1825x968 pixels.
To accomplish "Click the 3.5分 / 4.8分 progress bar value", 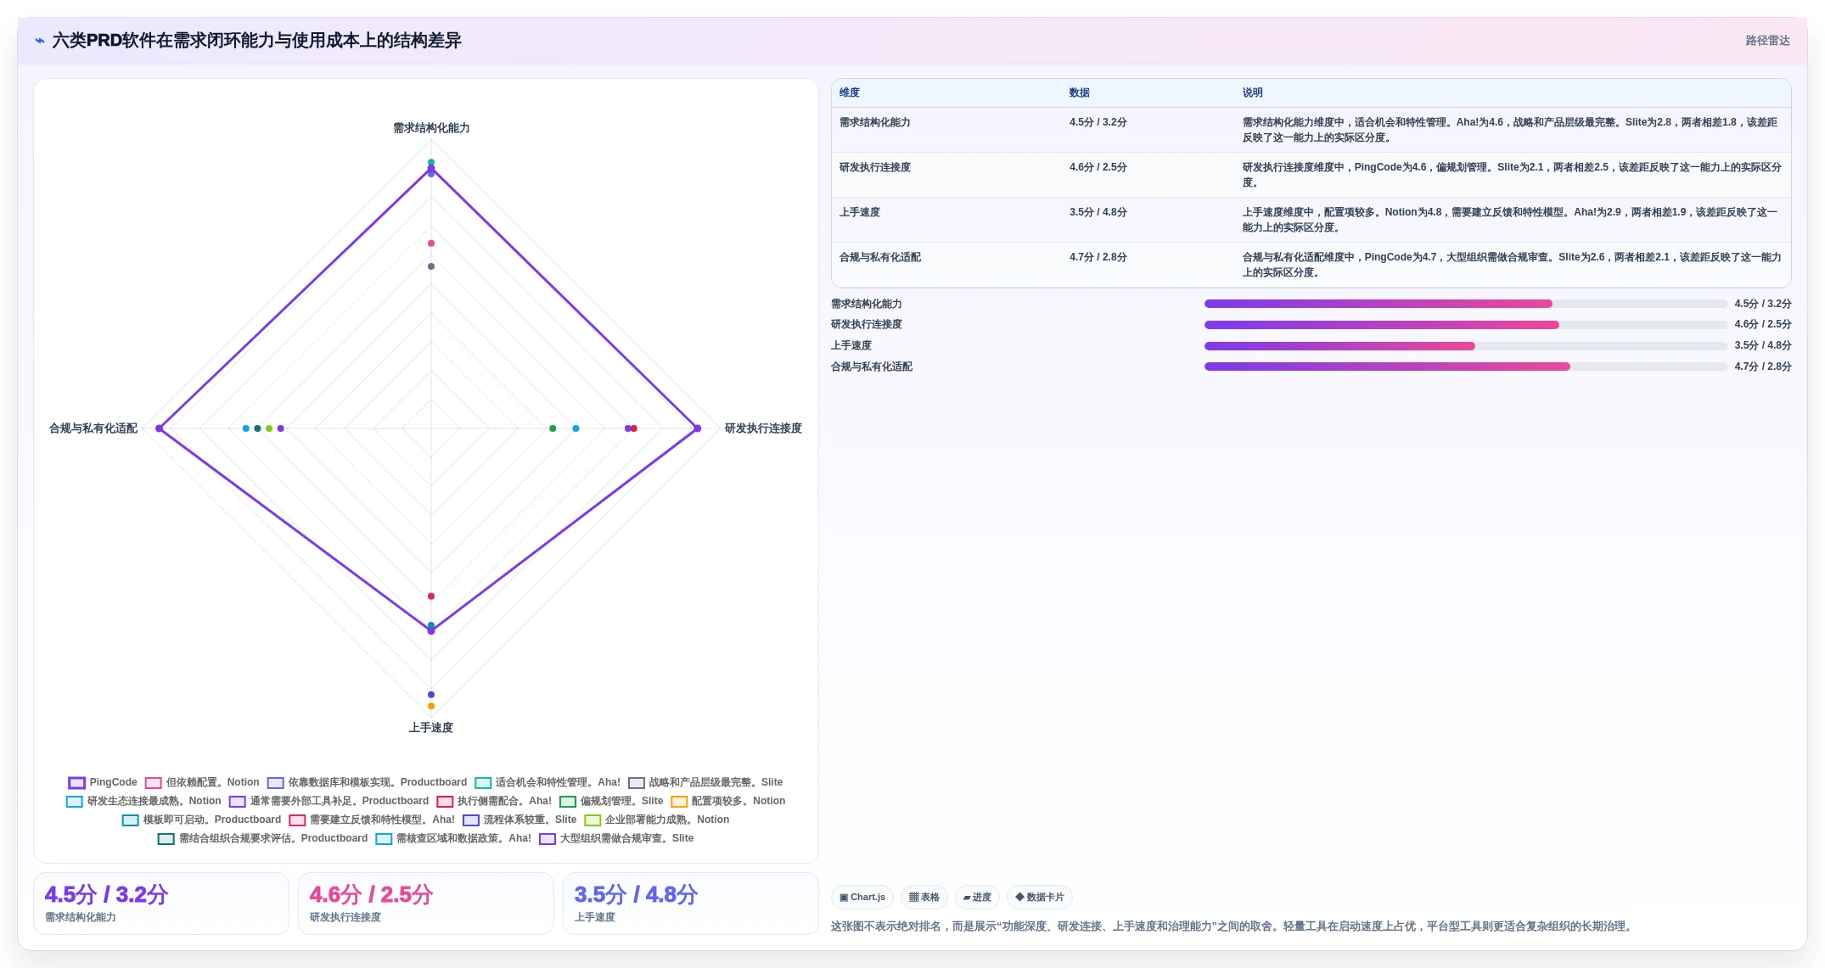I will [1763, 346].
